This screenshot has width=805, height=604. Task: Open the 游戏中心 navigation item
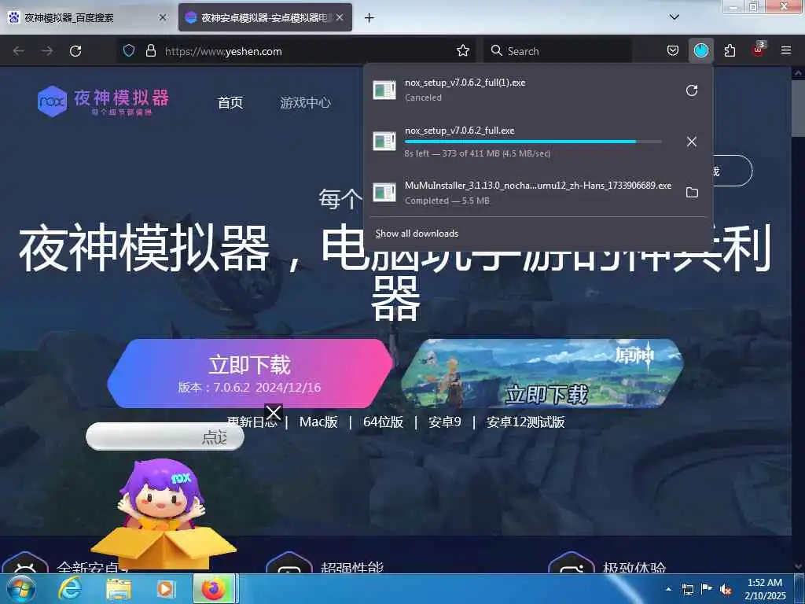pyautogui.click(x=305, y=102)
